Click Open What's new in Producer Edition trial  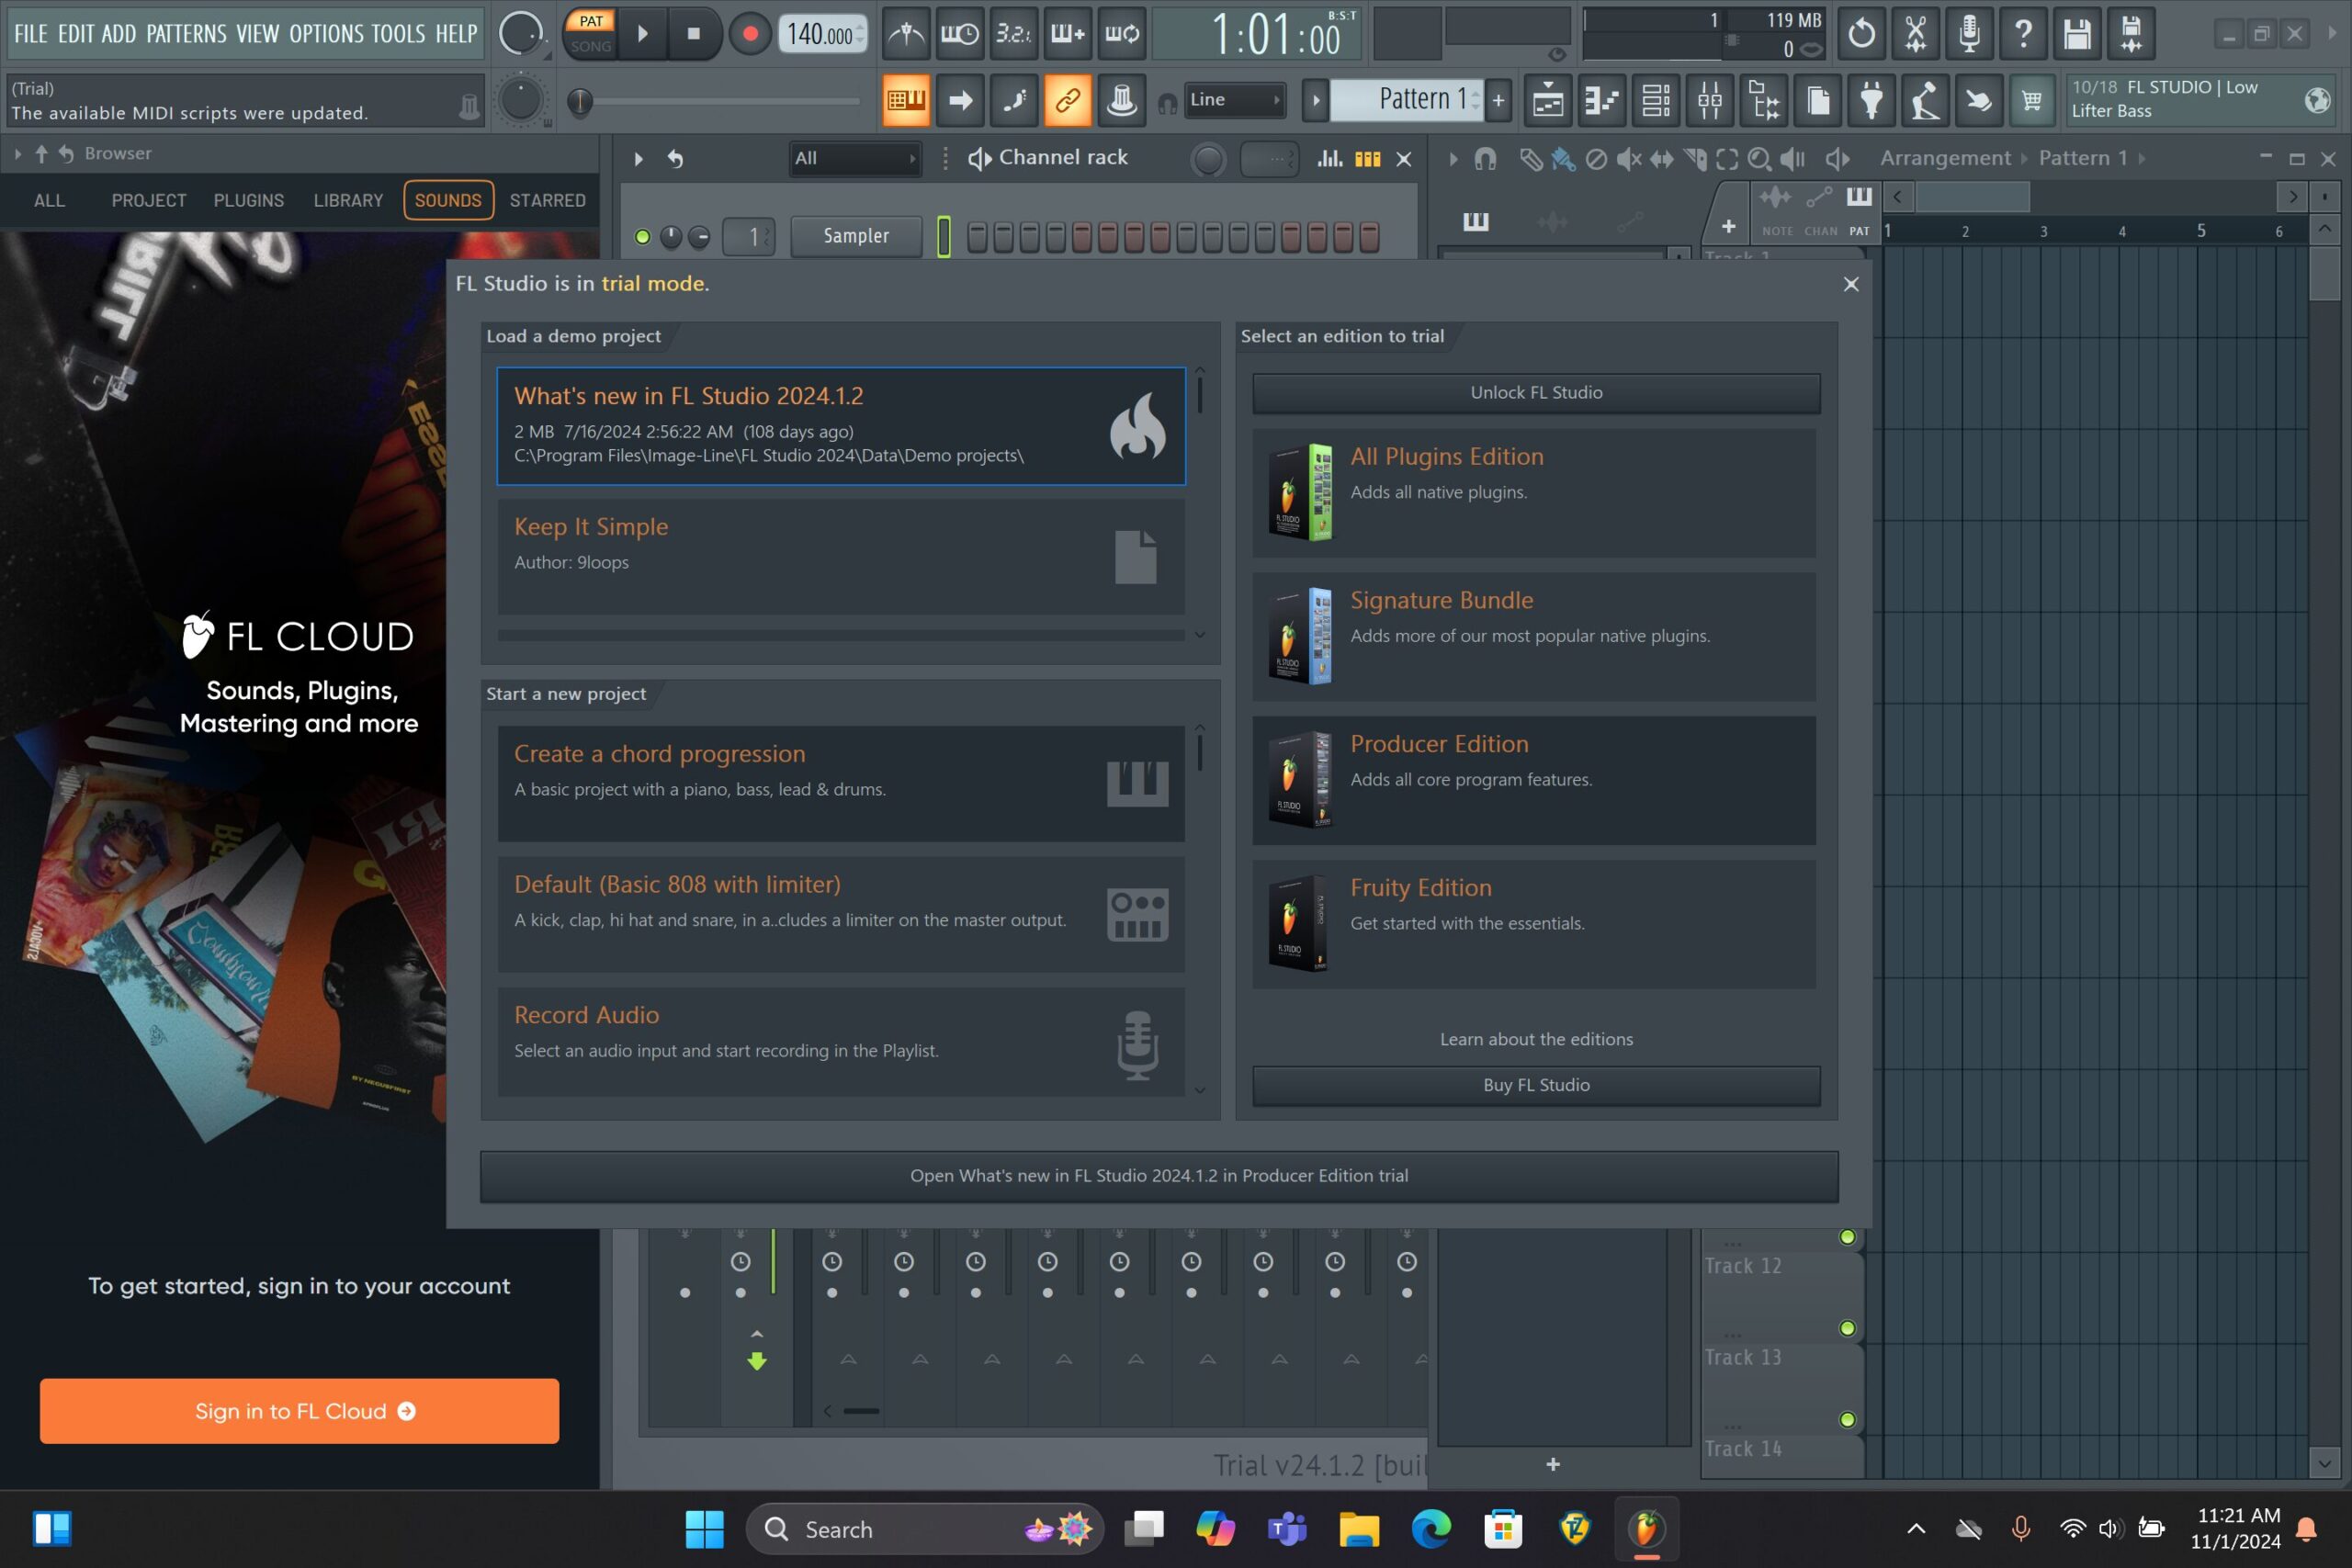[x=1159, y=1176]
